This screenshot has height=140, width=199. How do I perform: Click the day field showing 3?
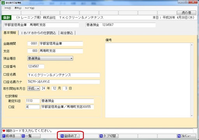[x=65, y=88]
